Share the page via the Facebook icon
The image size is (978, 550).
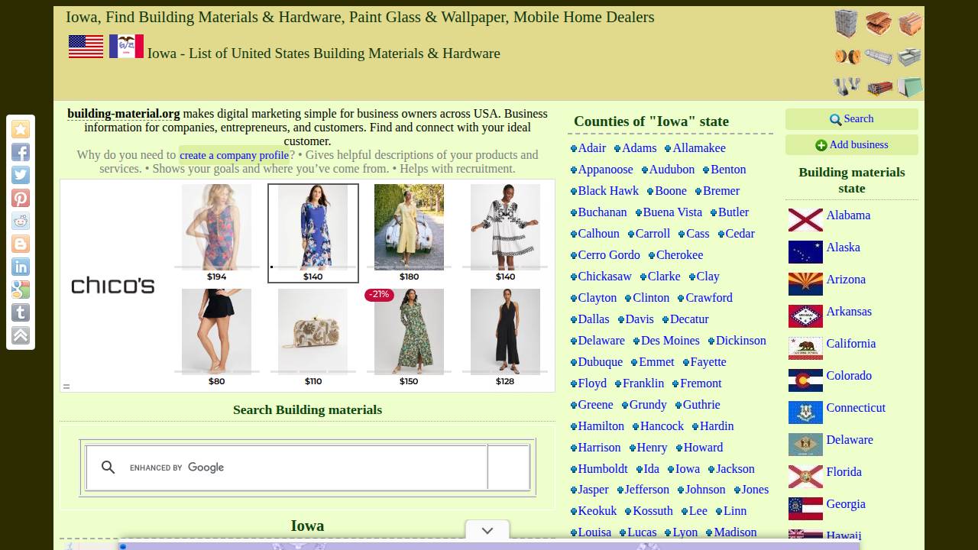(x=21, y=152)
